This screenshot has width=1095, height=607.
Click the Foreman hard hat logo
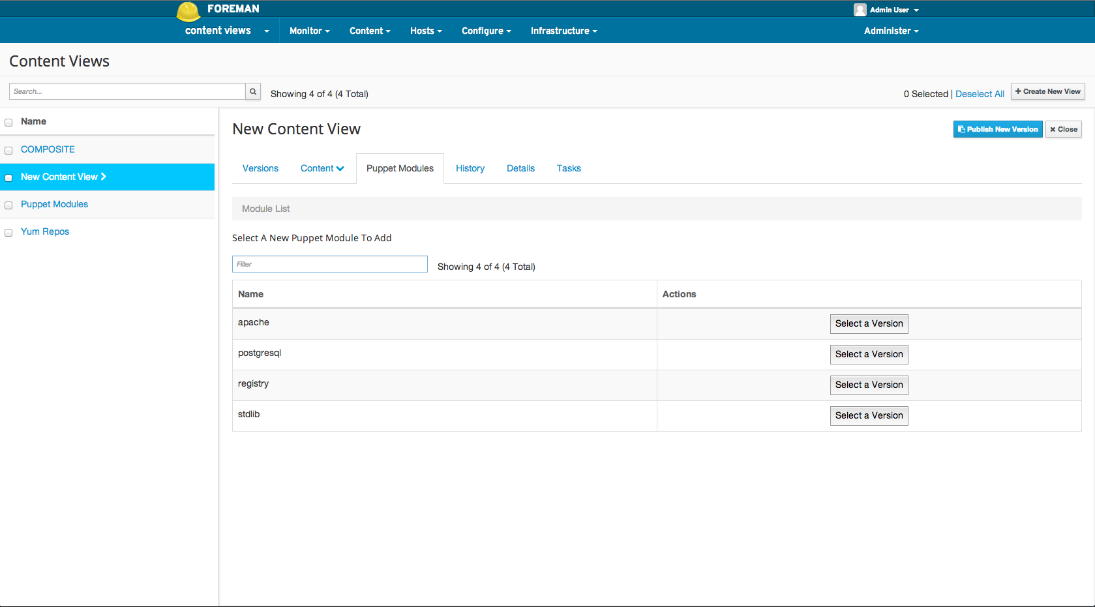coord(188,11)
